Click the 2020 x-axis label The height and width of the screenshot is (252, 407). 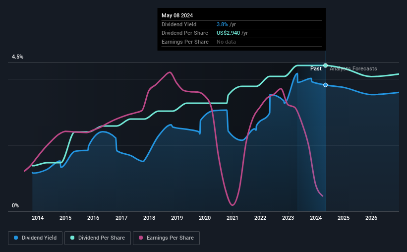coord(205,218)
